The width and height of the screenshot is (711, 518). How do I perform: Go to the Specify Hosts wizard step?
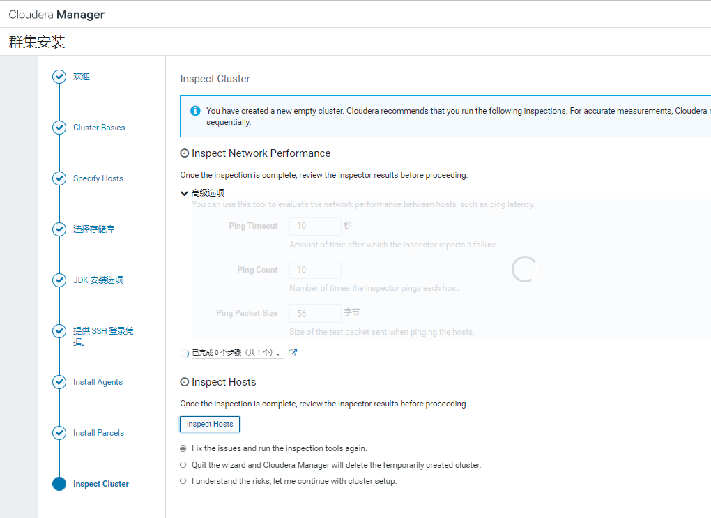98,178
